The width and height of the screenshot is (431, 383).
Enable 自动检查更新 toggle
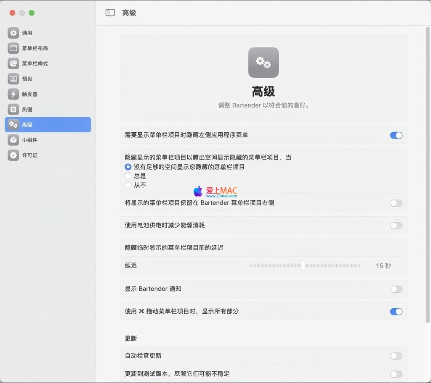coord(396,356)
